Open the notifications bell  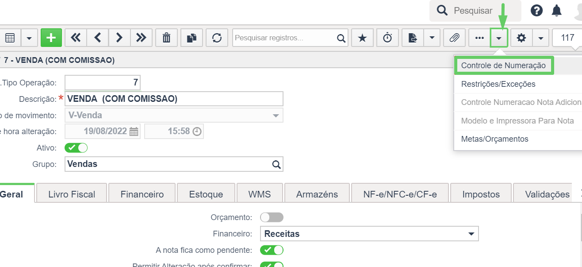click(557, 11)
